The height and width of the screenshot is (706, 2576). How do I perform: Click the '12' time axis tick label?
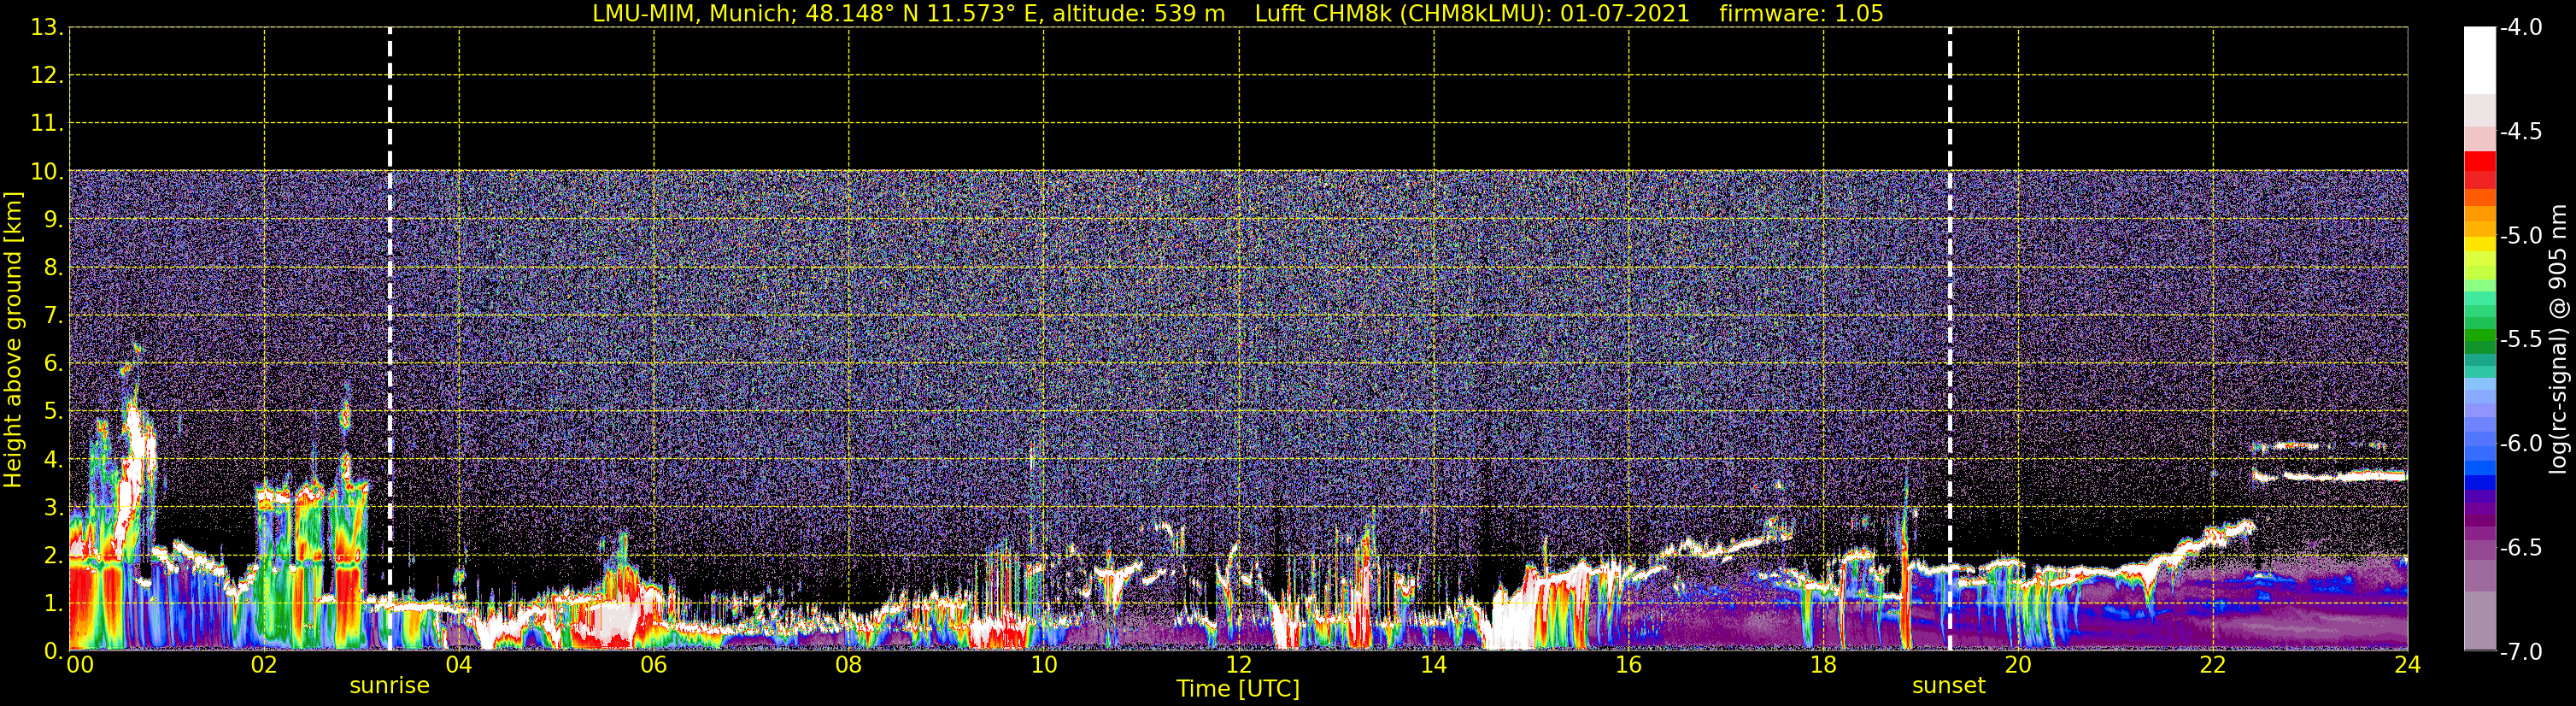pos(1239,665)
